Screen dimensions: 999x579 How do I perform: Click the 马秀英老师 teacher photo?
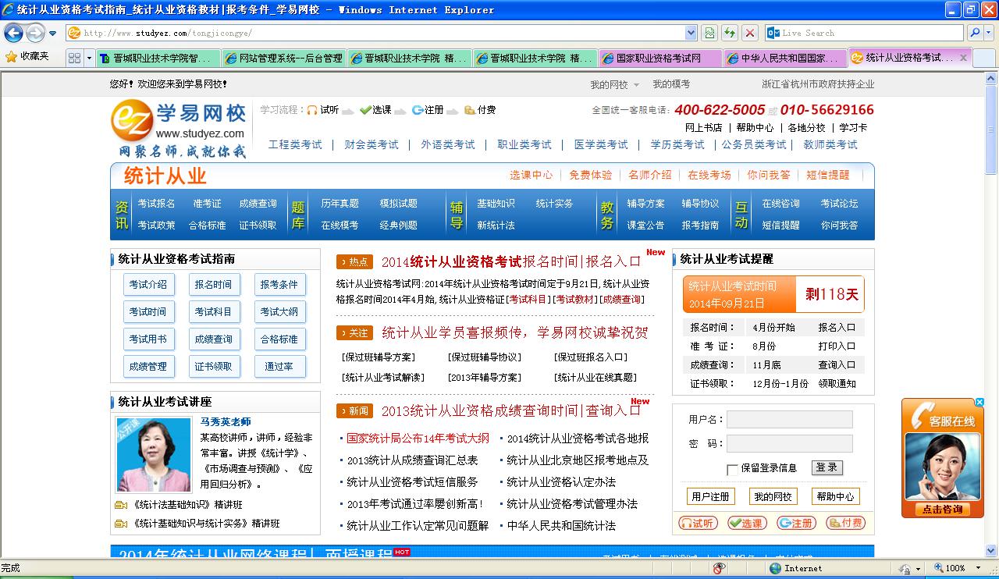154,453
